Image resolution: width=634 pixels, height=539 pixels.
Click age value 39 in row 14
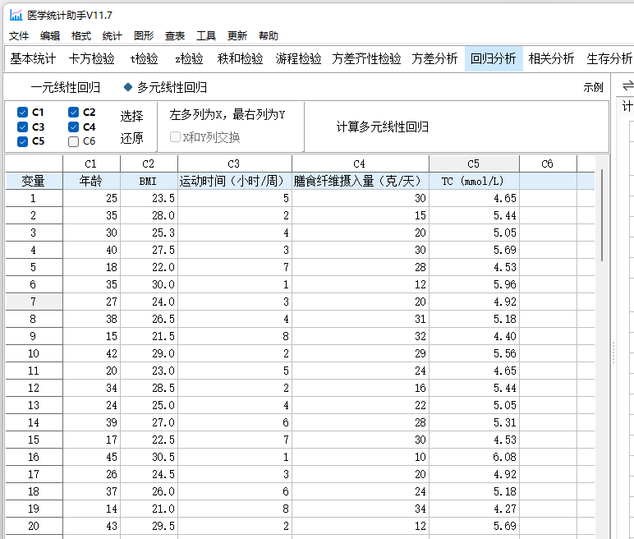point(91,422)
